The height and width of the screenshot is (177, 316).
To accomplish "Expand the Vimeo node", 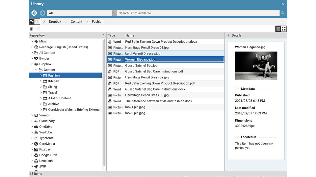I will click(x=32, y=115).
